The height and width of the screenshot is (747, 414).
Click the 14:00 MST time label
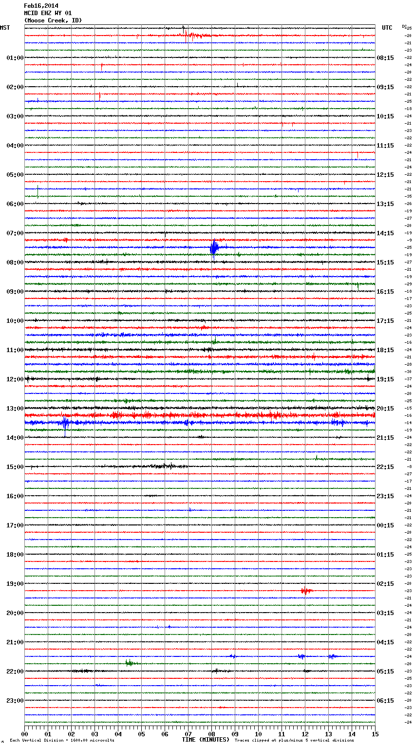tap(15, 438)
